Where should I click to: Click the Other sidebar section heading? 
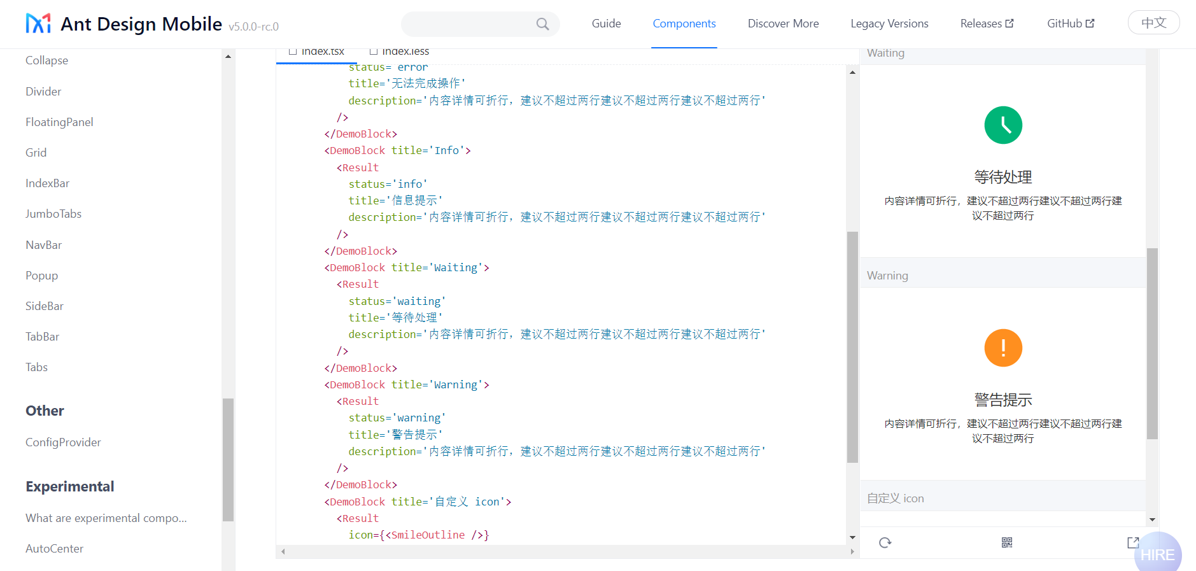45,411
